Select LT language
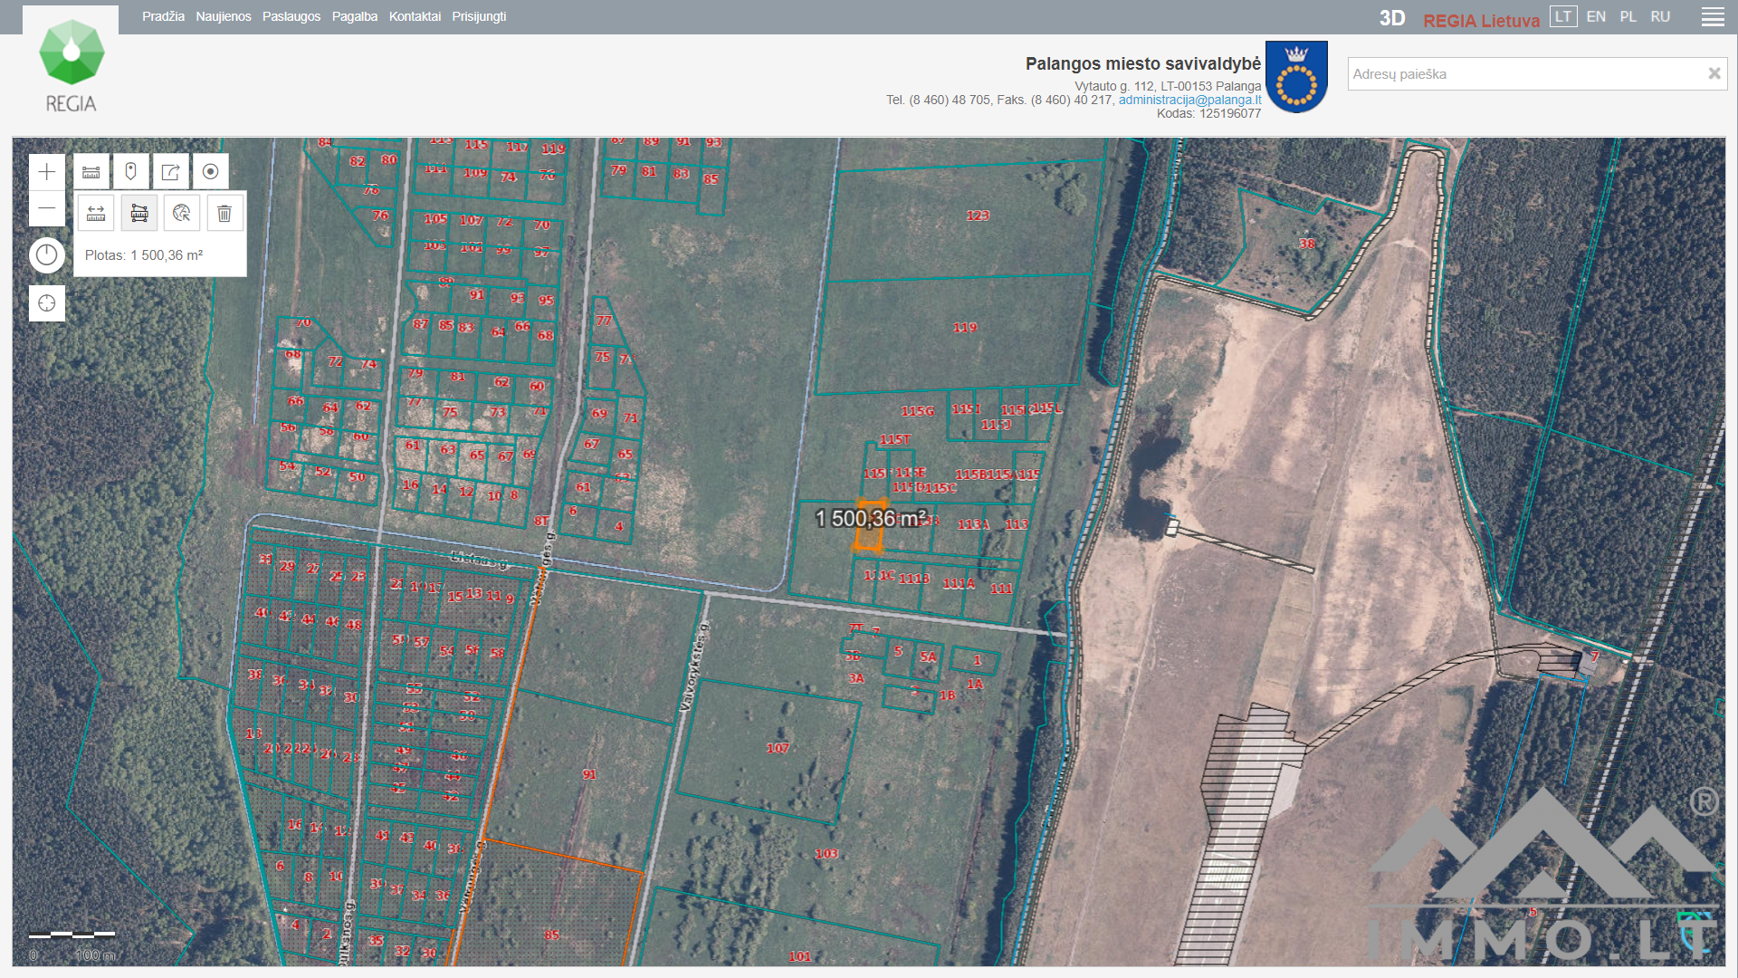1738x978 pixels. tap(1563, 16)
